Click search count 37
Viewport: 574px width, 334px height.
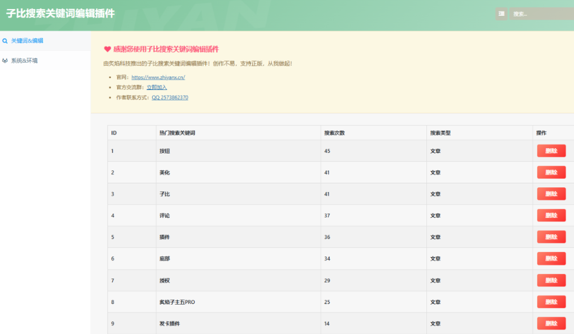click(x=327, y=216)
